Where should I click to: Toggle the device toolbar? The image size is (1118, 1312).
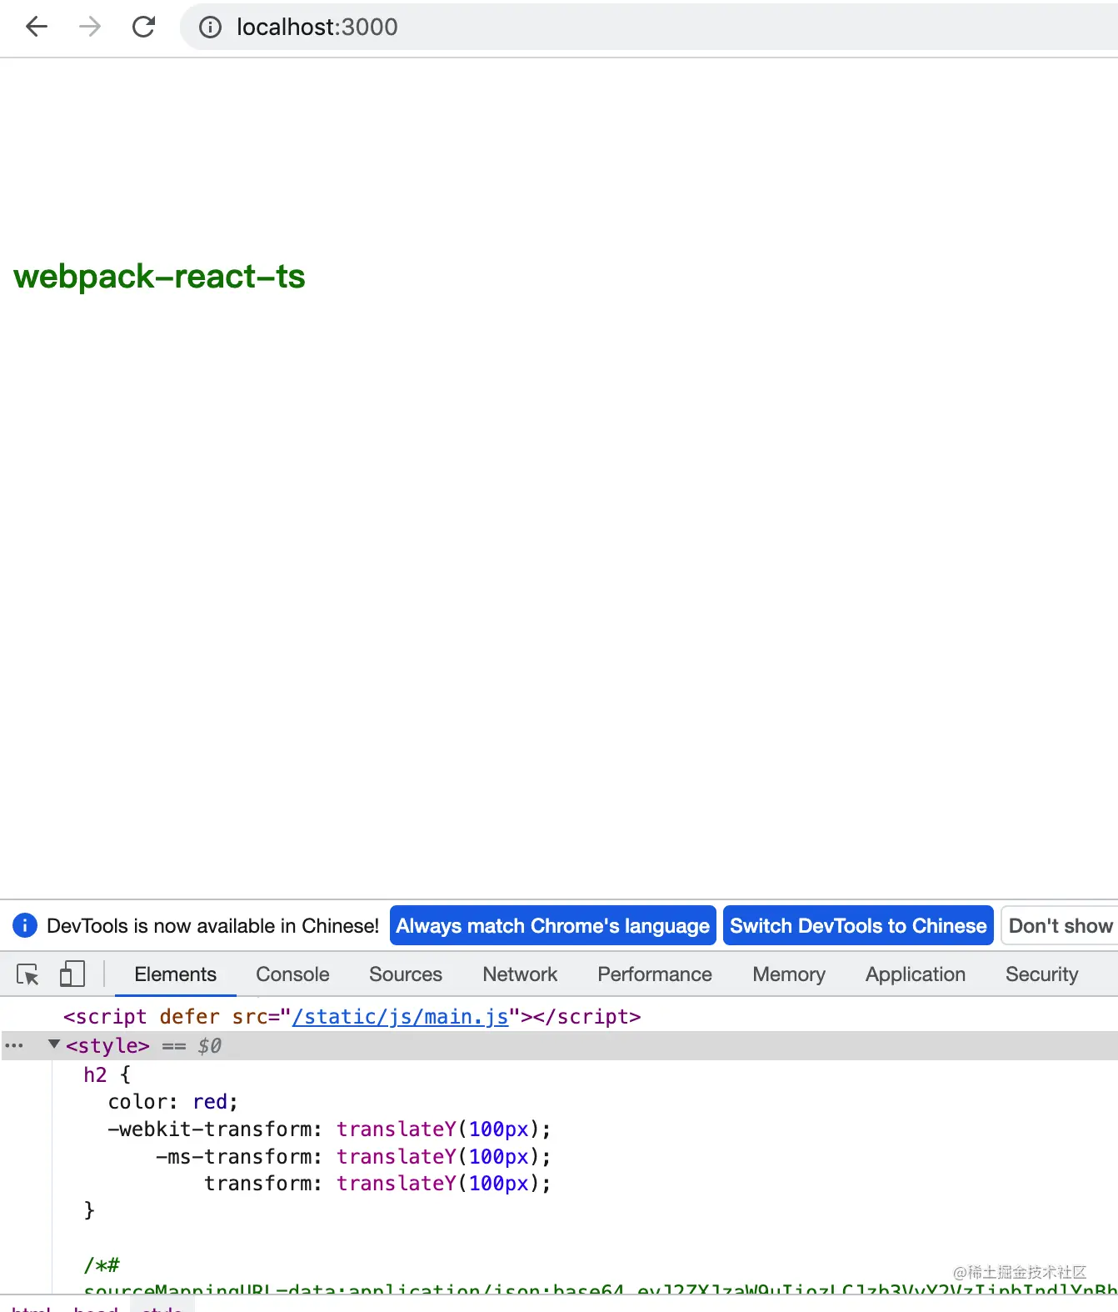pyautogui.click(x=72, y=974)
